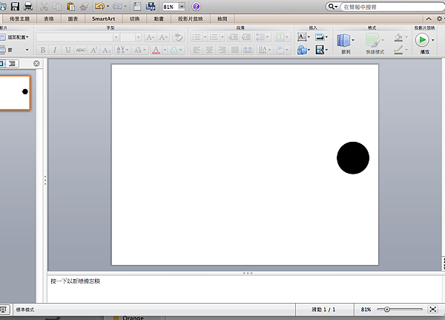Open the 圖表 Charts tab
Image resolution: width=445 pixels, height=320 pixels.
(73, 19)
